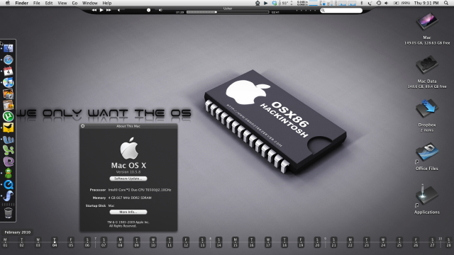Screen dimensions: 454x255
Task: Launch the green X Excel icon
Action: point(8,150)
